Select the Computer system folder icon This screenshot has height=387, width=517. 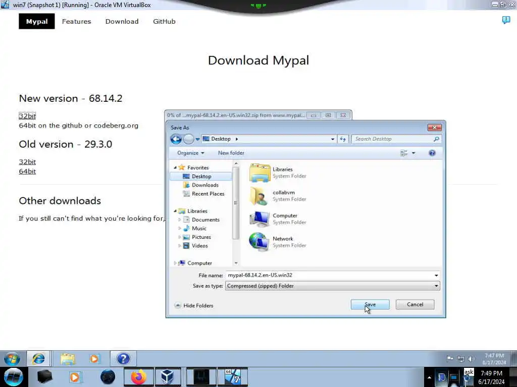[x=260, y=219]
